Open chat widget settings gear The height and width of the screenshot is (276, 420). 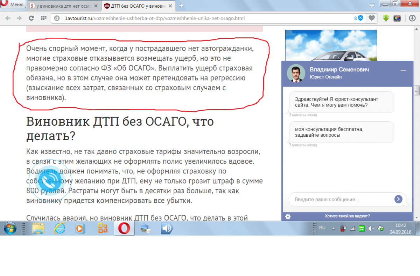click(288, 216)
